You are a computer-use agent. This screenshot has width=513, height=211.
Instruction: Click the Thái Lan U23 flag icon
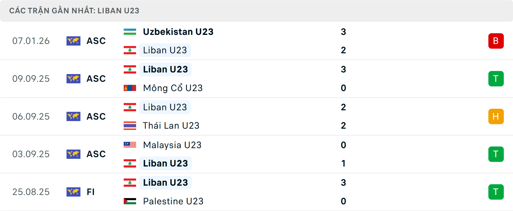(x=130, y=125)
